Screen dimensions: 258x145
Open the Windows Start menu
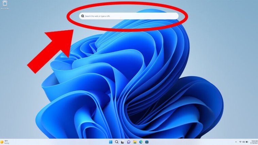point(111,142)
